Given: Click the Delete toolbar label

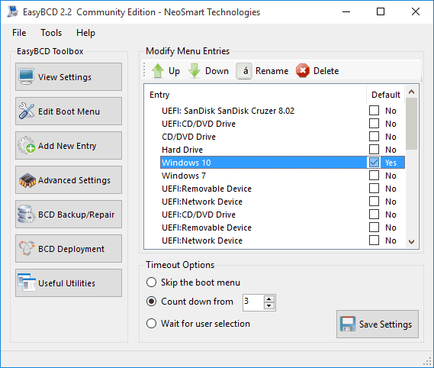Looking at the screenshot, I should [x=326, y=71].
